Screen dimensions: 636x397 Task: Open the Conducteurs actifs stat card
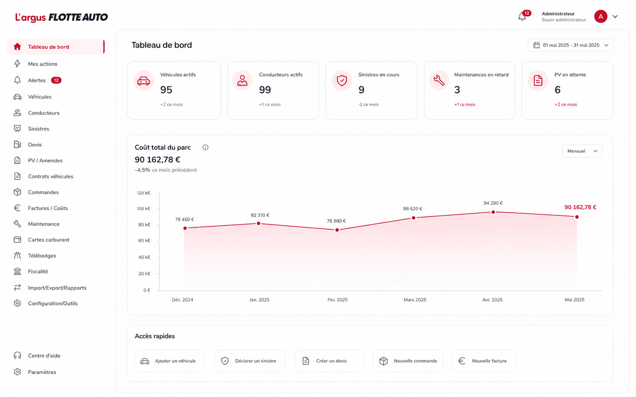(273, 90)
